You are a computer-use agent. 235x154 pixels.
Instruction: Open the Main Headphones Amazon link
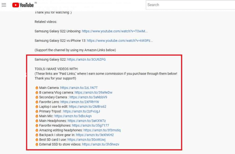(x=87, y=121)
